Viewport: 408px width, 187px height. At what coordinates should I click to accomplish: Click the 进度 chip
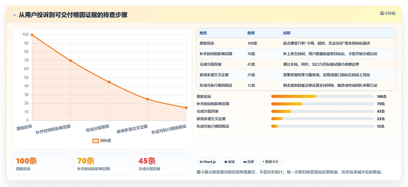[249, 162]
